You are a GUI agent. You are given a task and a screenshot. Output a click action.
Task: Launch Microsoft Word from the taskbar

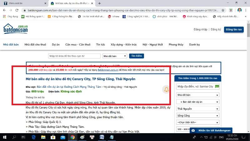(102, 137)
